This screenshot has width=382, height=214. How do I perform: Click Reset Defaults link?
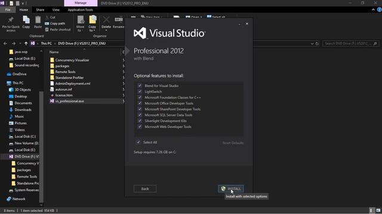tap(233, 143)
